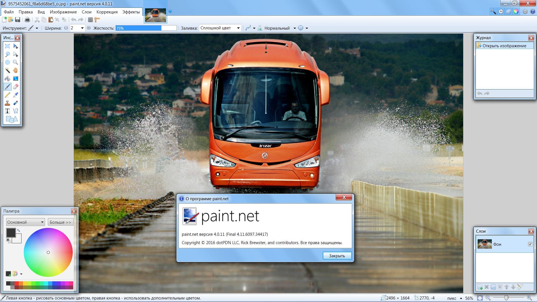Screen dimensions: 537x302
Task: Choose the Clone Stamp tool
Action: pyautogui.click(x=7, y=103)
